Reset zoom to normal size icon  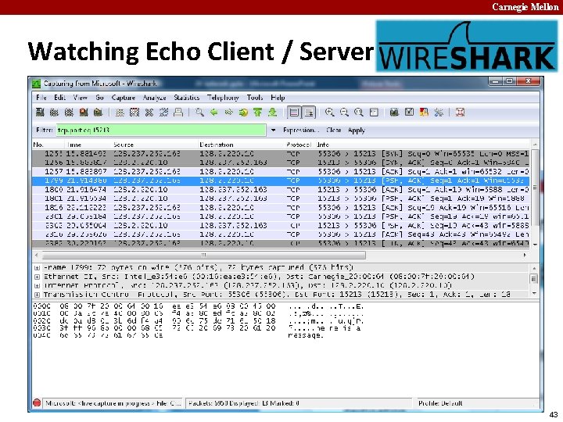359,113
